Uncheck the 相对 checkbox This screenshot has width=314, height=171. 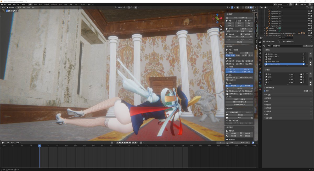tap(265, 91)
